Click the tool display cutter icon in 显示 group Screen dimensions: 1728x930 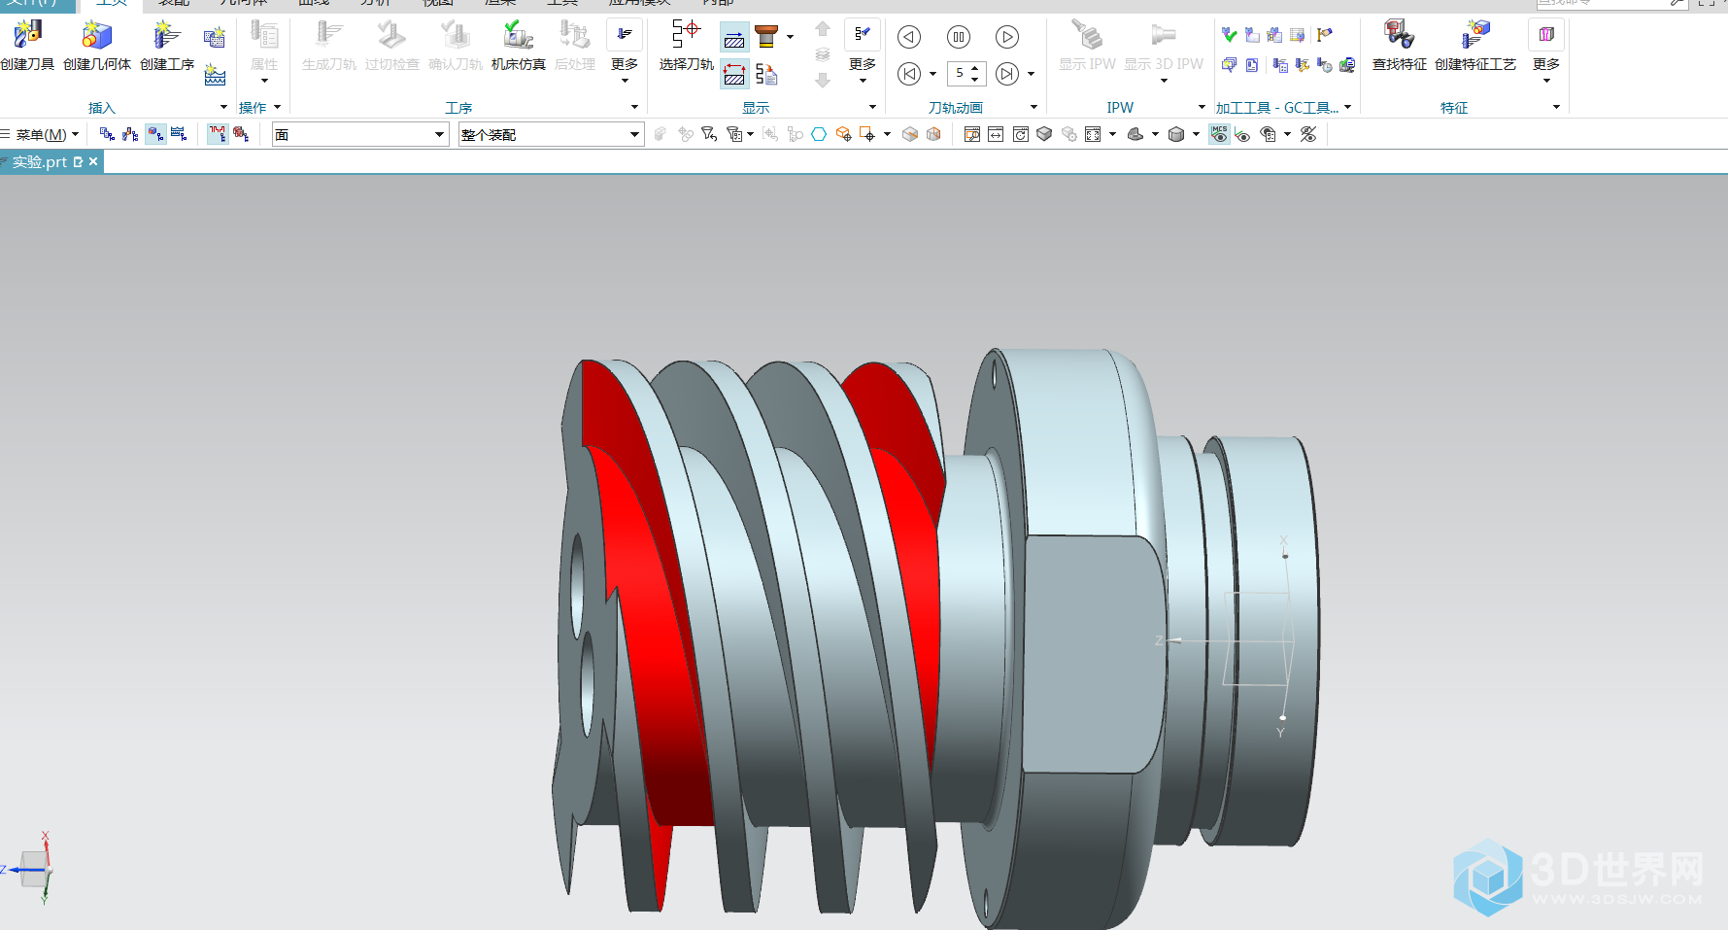click(x=766, y=37)
